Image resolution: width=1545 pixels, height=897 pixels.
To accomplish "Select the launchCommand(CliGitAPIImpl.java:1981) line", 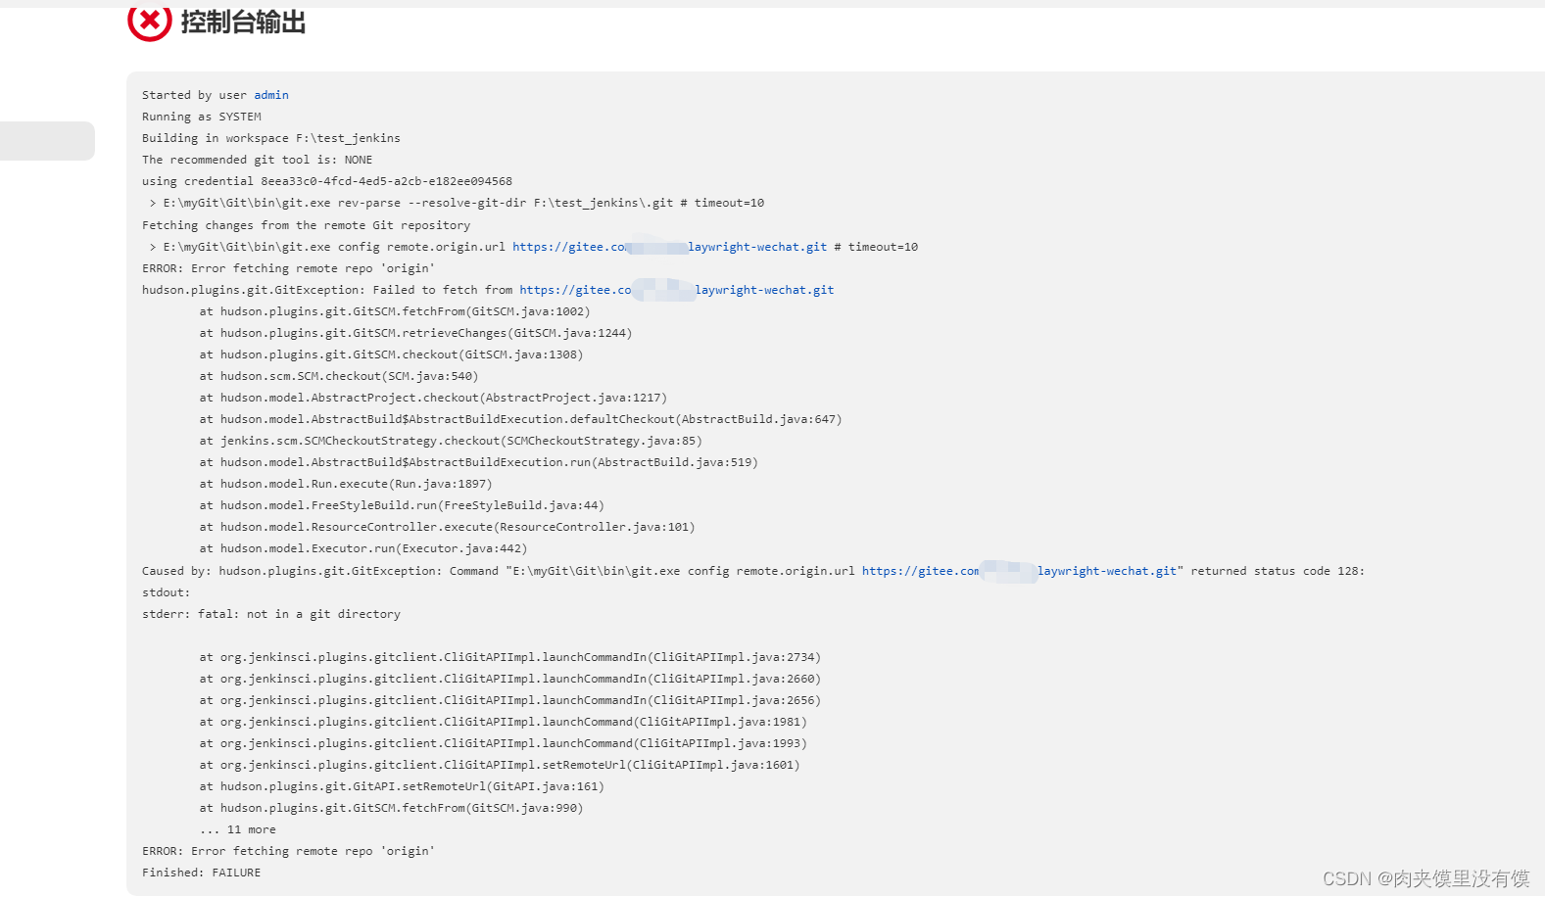I will point(504,722).
